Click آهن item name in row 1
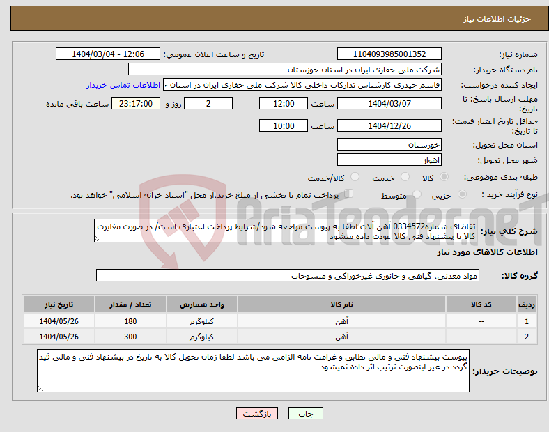Viewport: 549px width, 432px height. (x=341, y=321)
